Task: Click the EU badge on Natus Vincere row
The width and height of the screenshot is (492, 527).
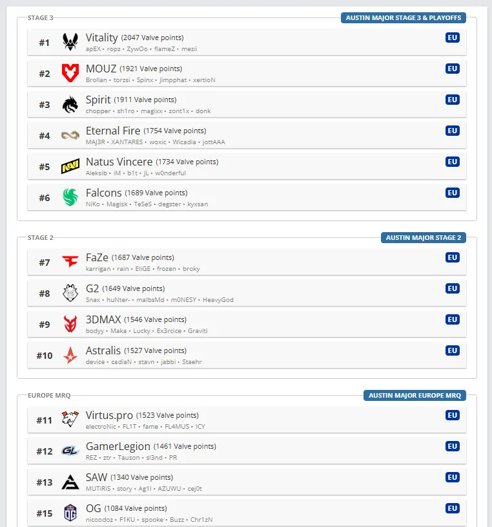Action: coord(453,162)
